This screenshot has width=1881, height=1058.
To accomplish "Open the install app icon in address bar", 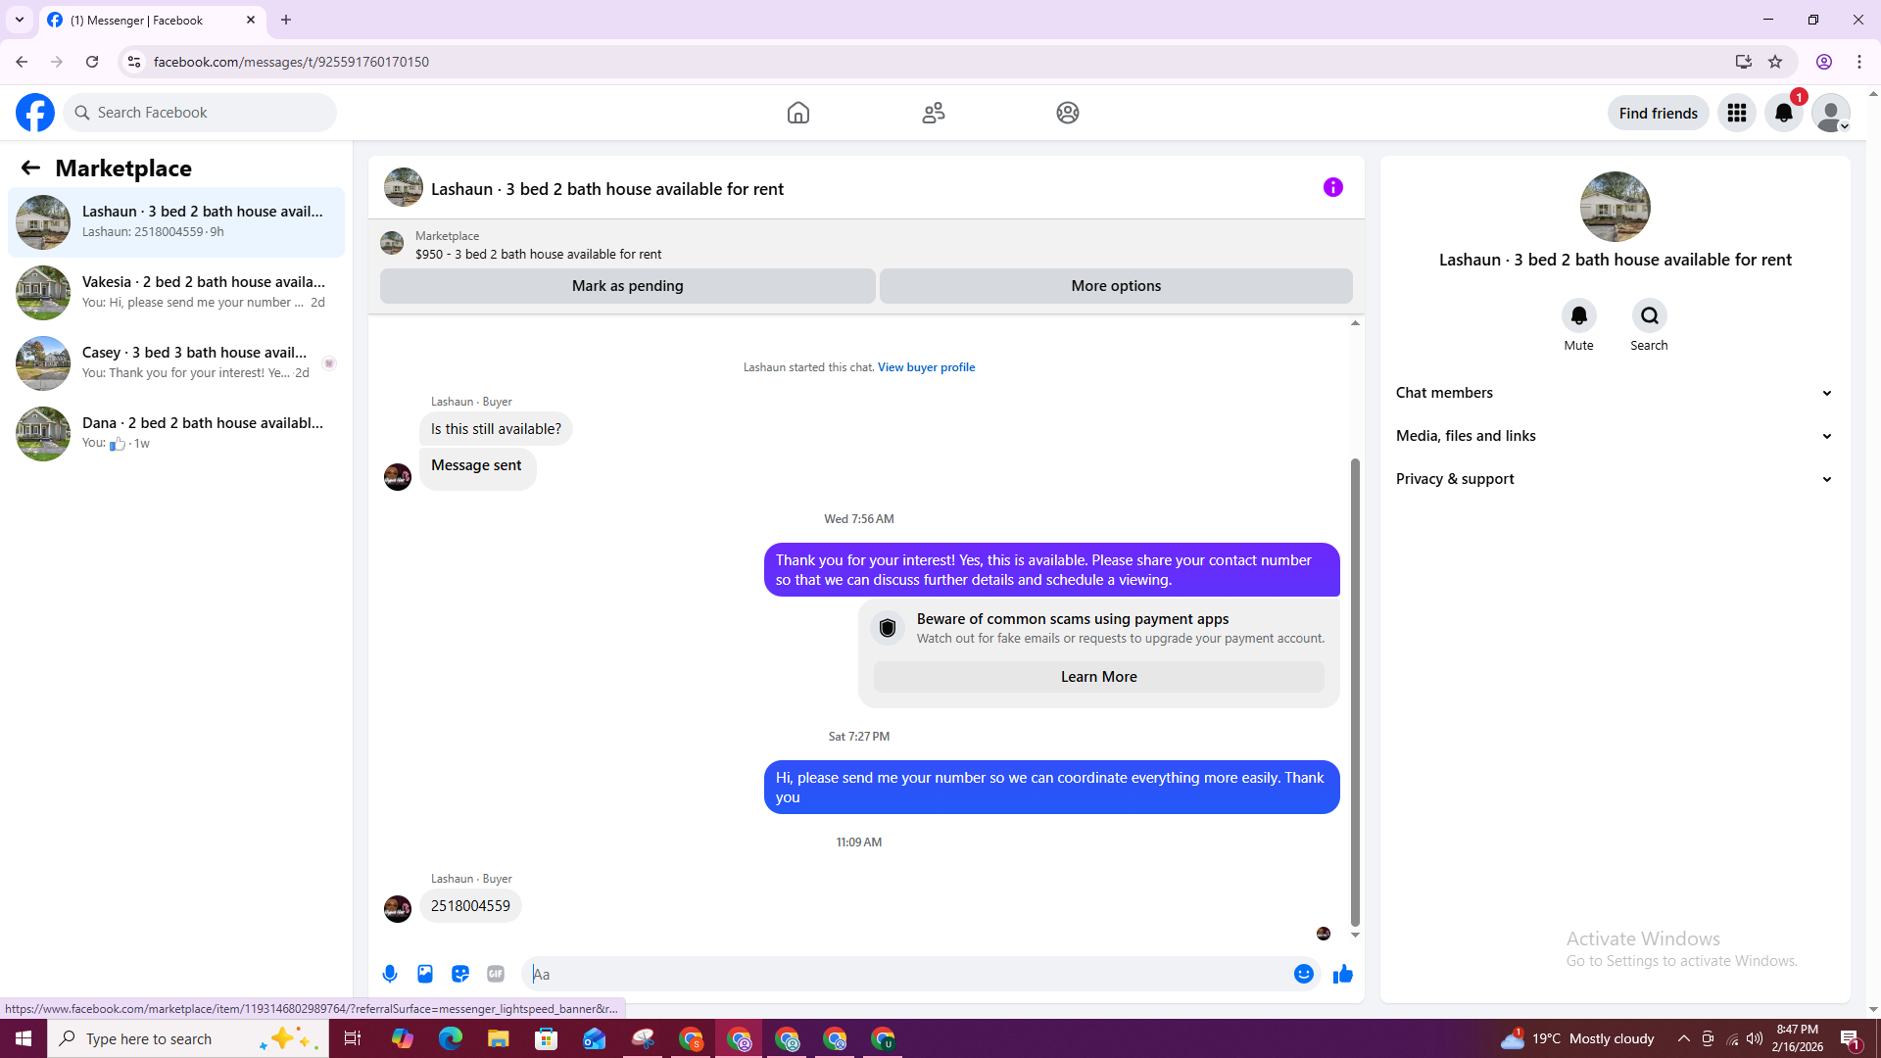I will 1744,62.
